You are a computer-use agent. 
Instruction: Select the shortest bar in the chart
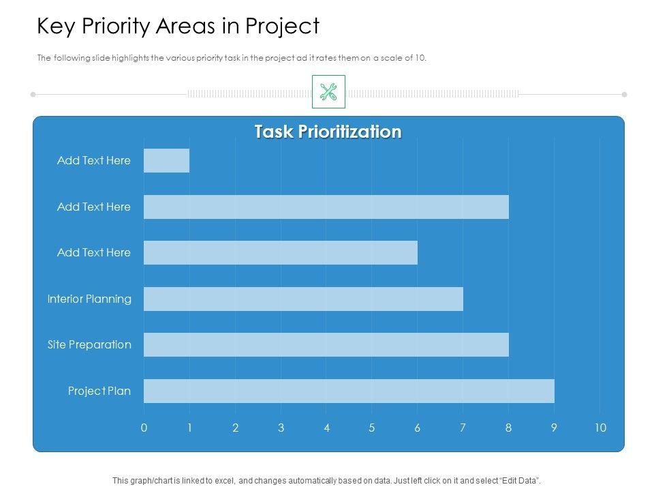tap(166, 161)
